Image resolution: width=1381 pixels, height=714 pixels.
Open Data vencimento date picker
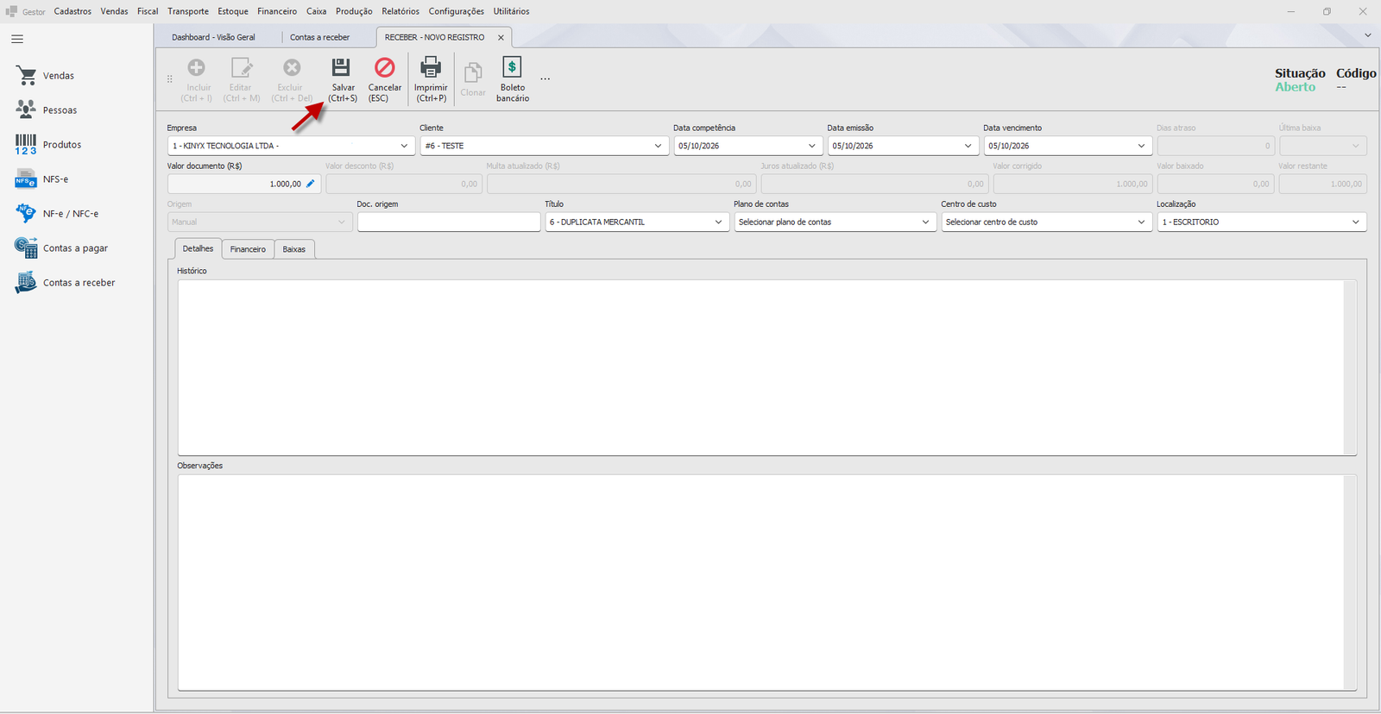[x=1141, y=146]
